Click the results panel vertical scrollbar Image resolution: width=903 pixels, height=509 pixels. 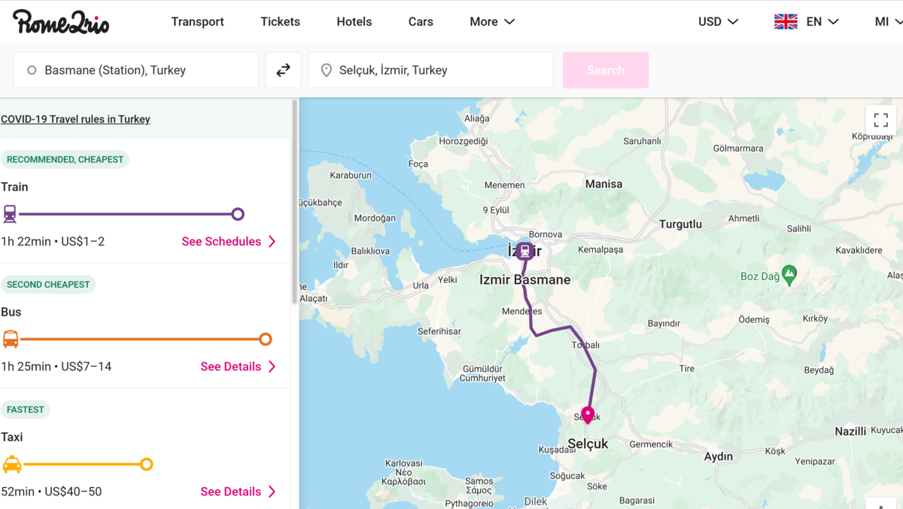pyautogui.click(x=294, y=203)
